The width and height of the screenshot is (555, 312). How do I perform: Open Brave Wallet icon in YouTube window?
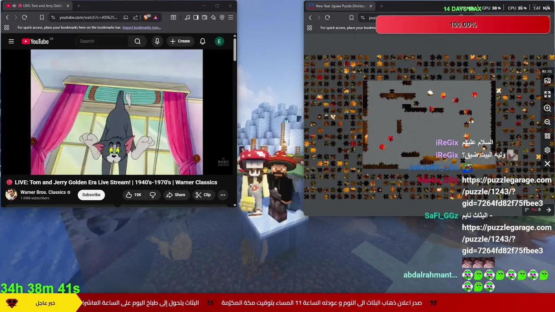pos(205,17)
